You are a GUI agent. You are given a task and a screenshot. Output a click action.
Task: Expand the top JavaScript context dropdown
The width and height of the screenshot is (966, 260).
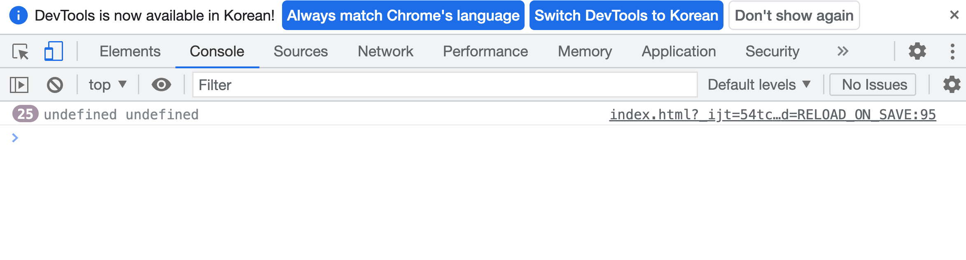(x=107, y=85)
